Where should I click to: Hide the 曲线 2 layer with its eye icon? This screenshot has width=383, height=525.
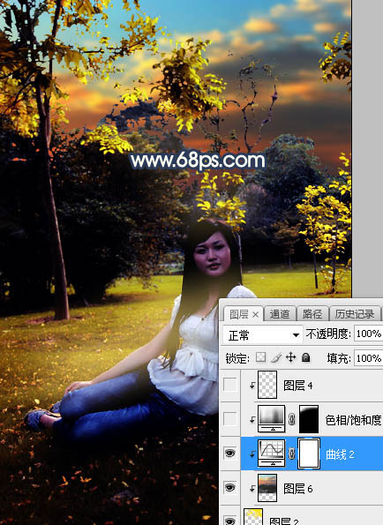[x=230, y=454]
